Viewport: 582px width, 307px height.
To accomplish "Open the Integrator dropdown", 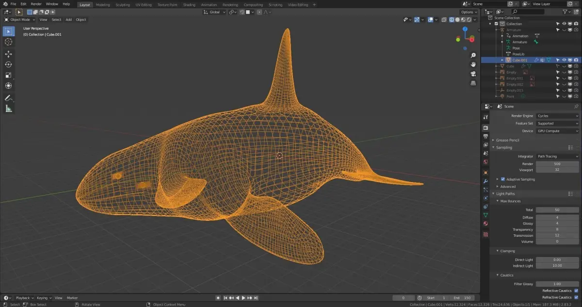I will pos(557,156).
